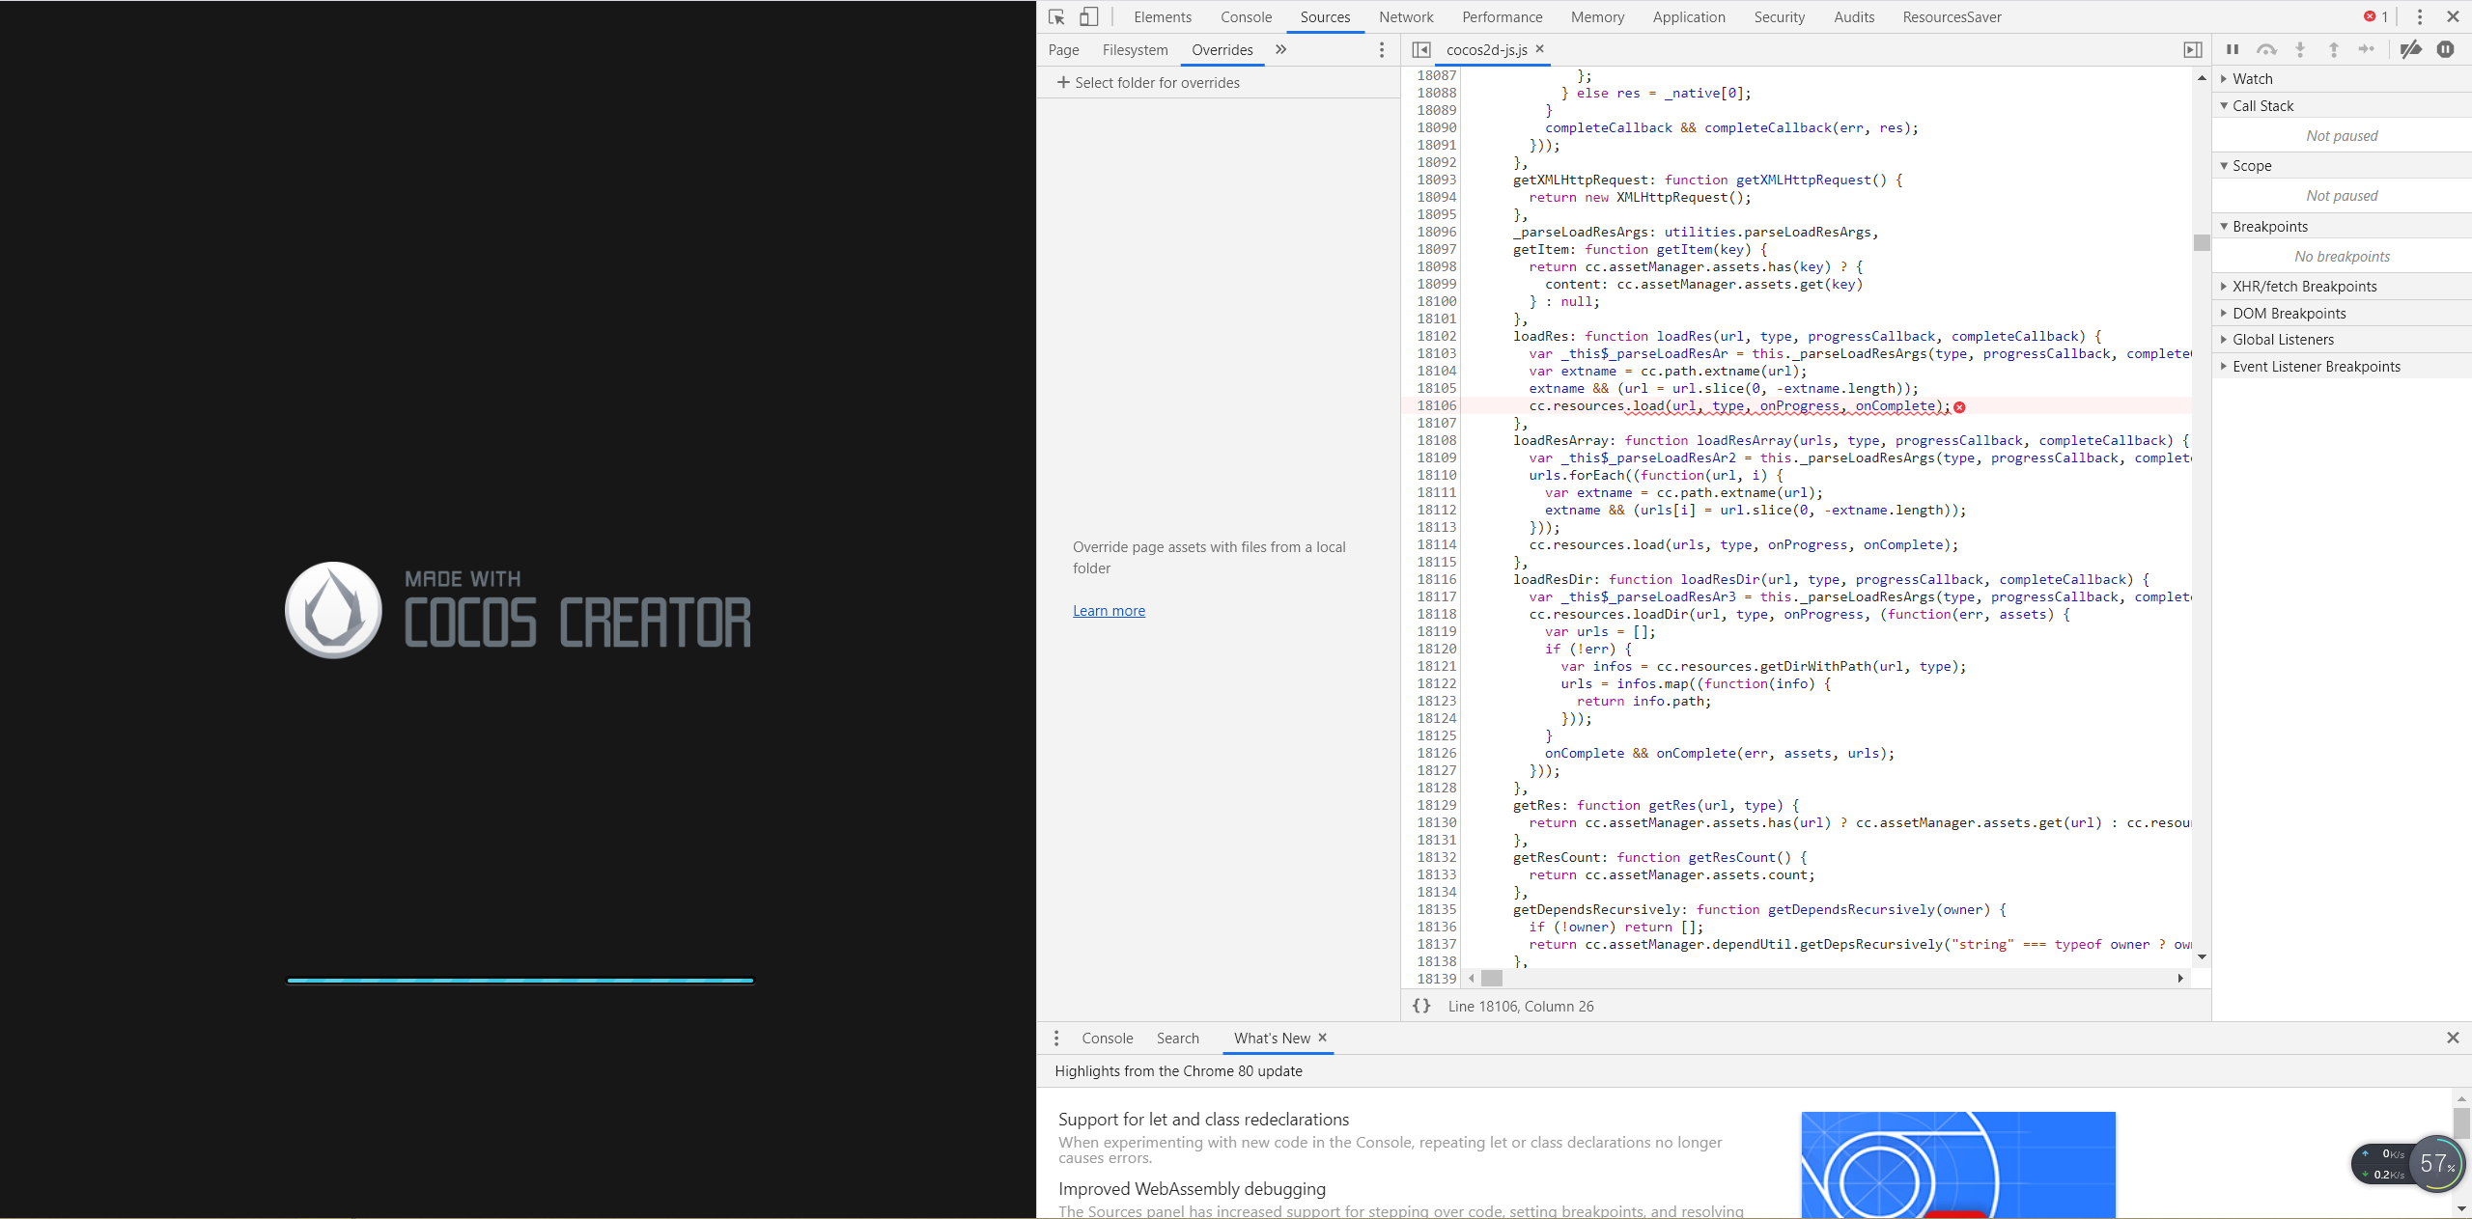Open DevTools customize three-dot menu
The image size is (2472, 1219).
click(2420, 17)
